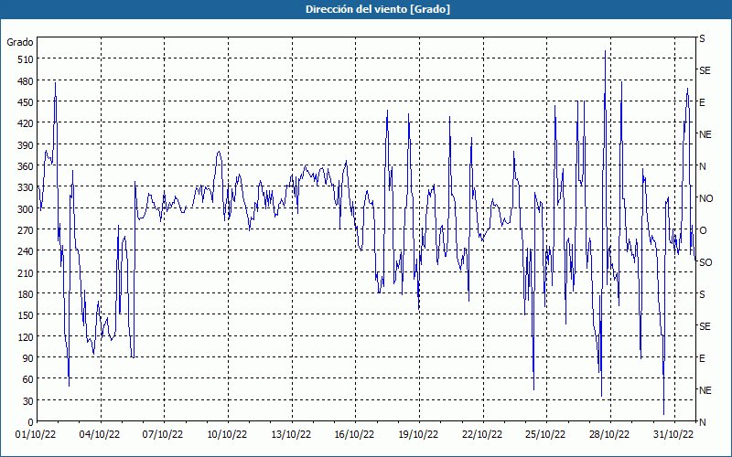Select the S compass label beside 180
This screenshot has height=457, width=732.
point(702,294)
